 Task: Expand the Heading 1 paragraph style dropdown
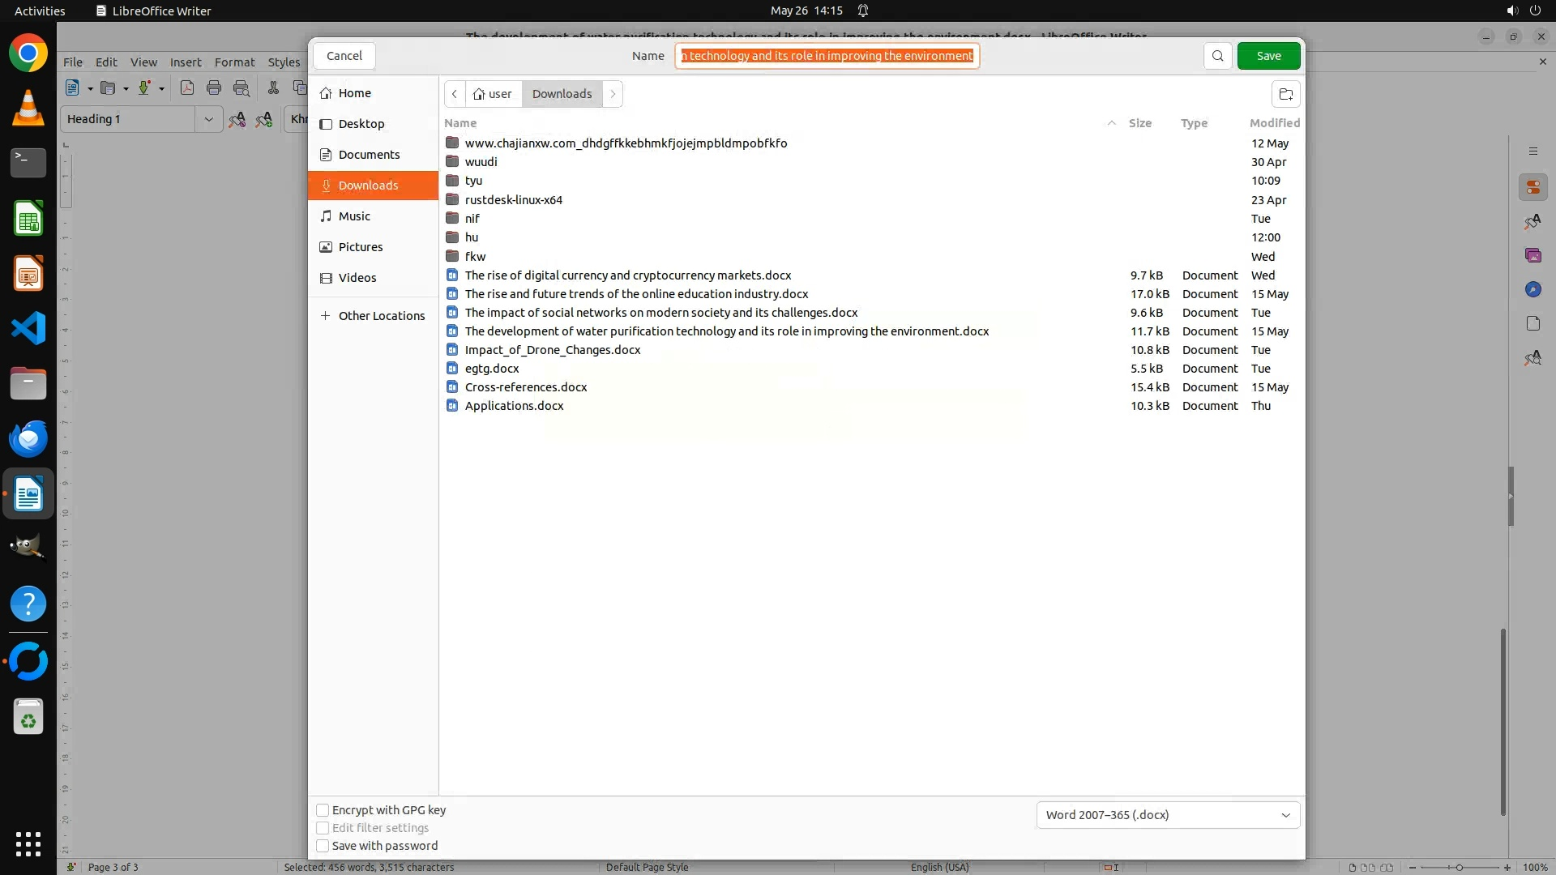click(x=208, y=119)
